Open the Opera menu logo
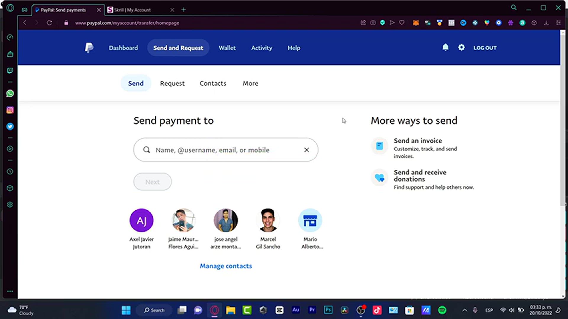 click(x=10, y=8)
